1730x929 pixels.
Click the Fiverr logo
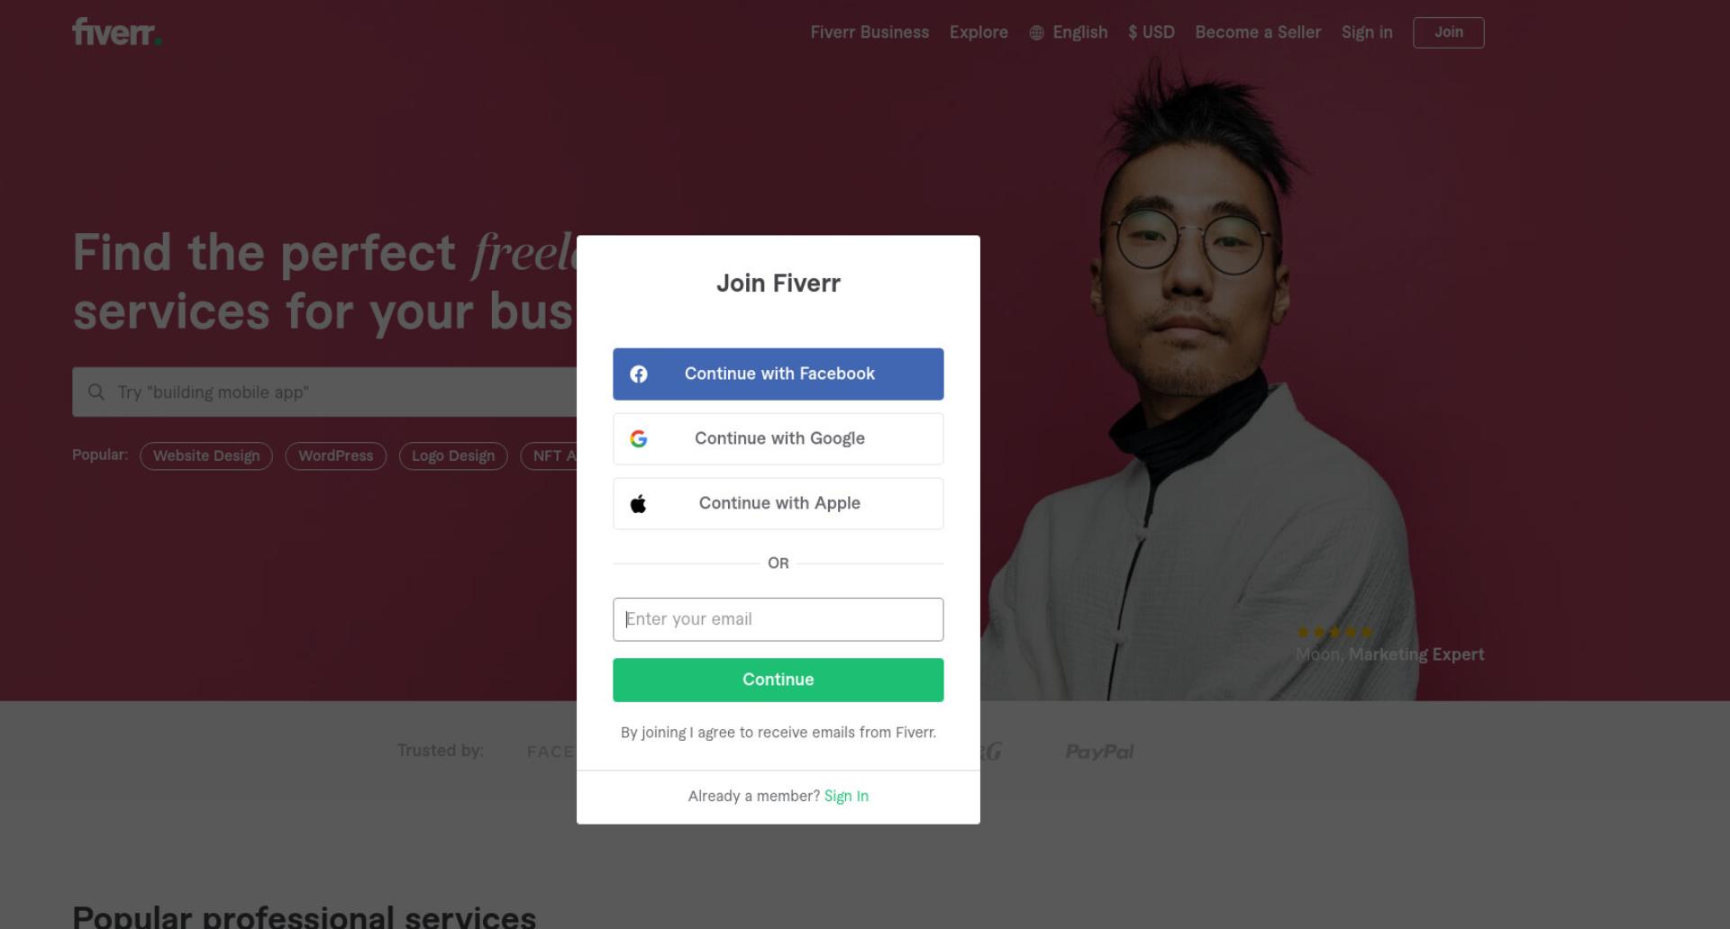(x=117, y=32)
